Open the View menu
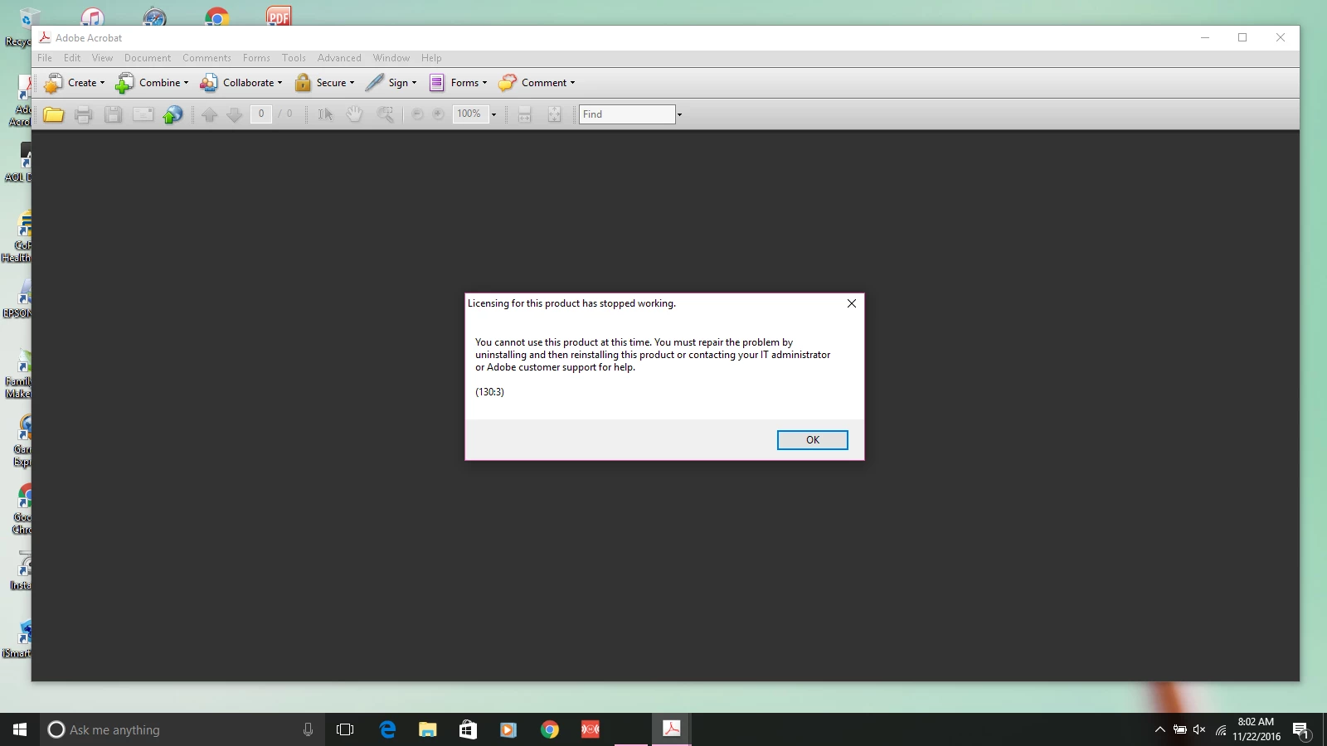The image size is (1327, 746). tap(102, 58)
